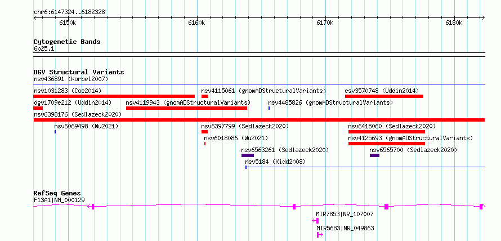Select the 6p25.1 band label

pyautogui.click(x=44, y=49)
